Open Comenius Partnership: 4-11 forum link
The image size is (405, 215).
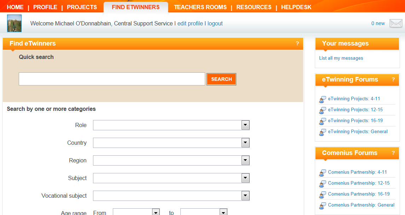point(358,172)
